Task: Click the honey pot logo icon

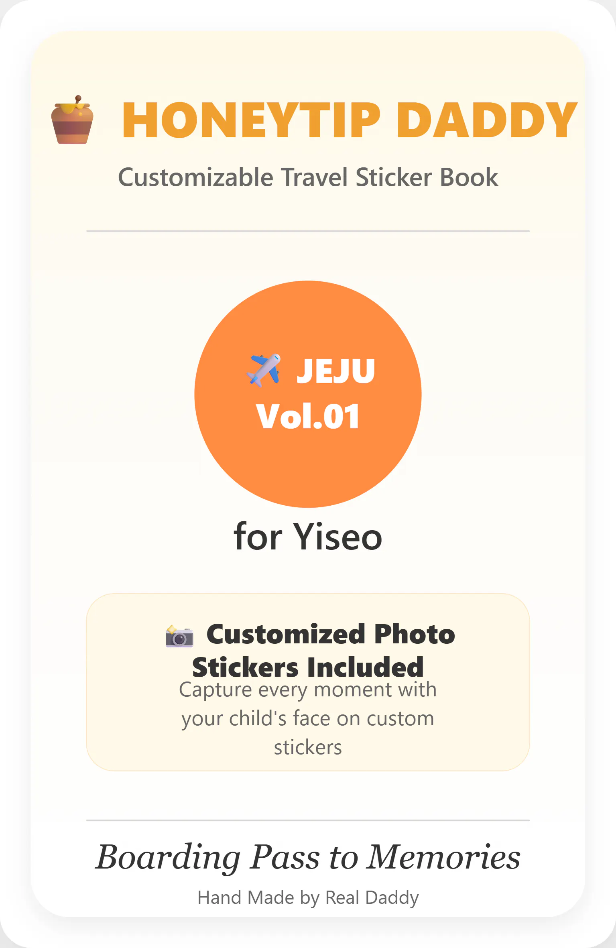Action: pyautogui.click(x=72, y=120)
